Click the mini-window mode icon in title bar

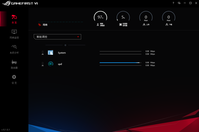179,3
